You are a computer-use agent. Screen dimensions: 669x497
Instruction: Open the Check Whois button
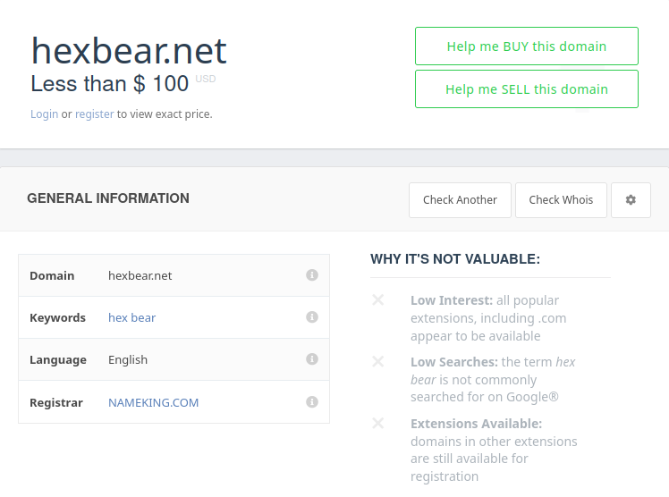[x=561, y=200]
